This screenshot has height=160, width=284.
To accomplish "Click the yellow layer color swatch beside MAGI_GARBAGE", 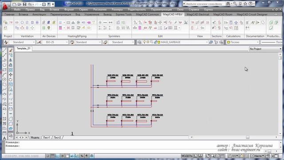I will pos(159,42).
